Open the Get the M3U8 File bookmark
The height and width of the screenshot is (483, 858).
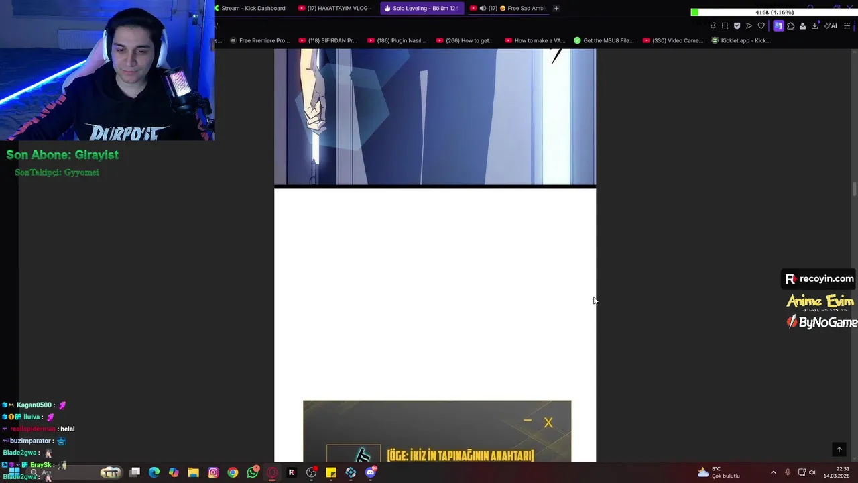(x=604, y=40)
